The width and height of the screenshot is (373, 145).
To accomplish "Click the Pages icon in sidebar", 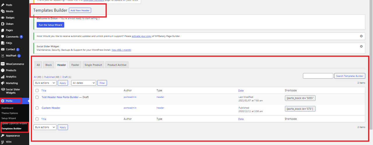I will pyautogui.click(x=3, y=30).
